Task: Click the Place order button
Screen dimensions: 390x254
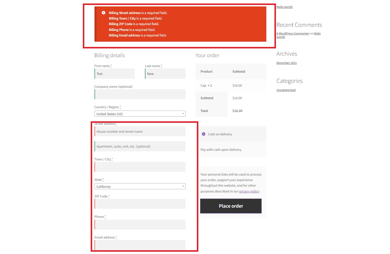Action: [231, 206]
